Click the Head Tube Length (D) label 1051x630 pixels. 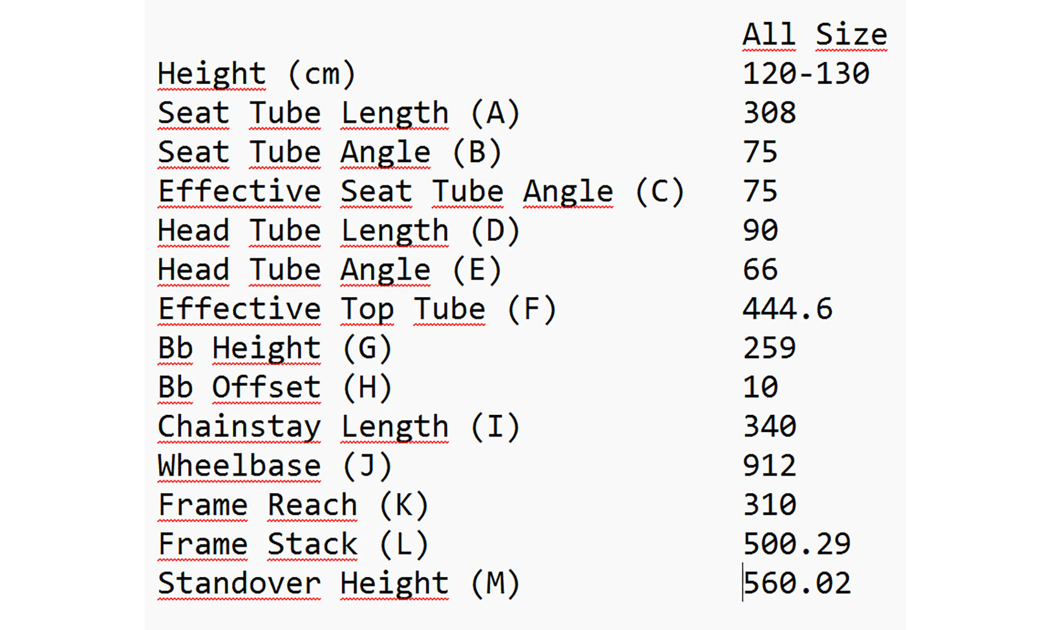[x=338, y=231]
